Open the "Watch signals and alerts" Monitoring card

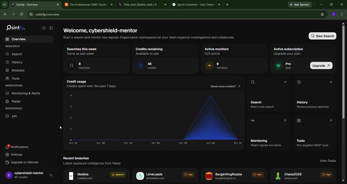pos(269,133)
